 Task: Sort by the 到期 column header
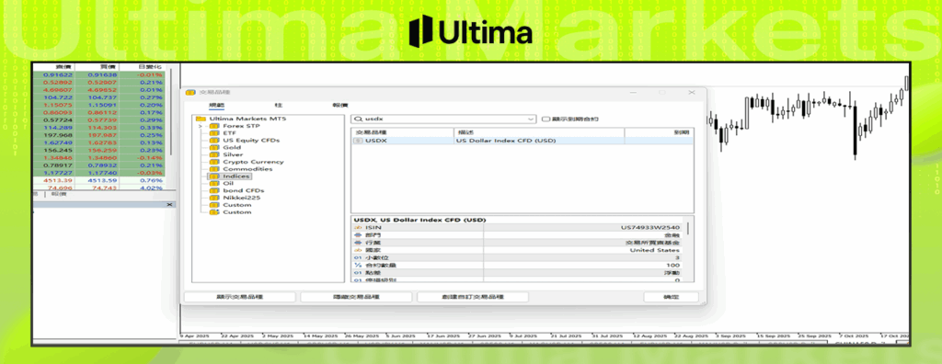(659, 132)
